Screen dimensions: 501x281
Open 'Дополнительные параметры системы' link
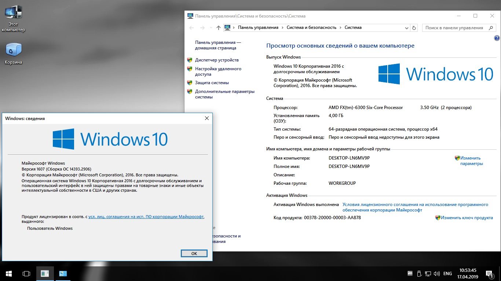[224, 94]
